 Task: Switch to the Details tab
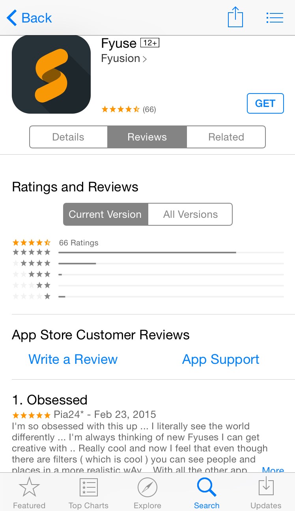(69, 137)
